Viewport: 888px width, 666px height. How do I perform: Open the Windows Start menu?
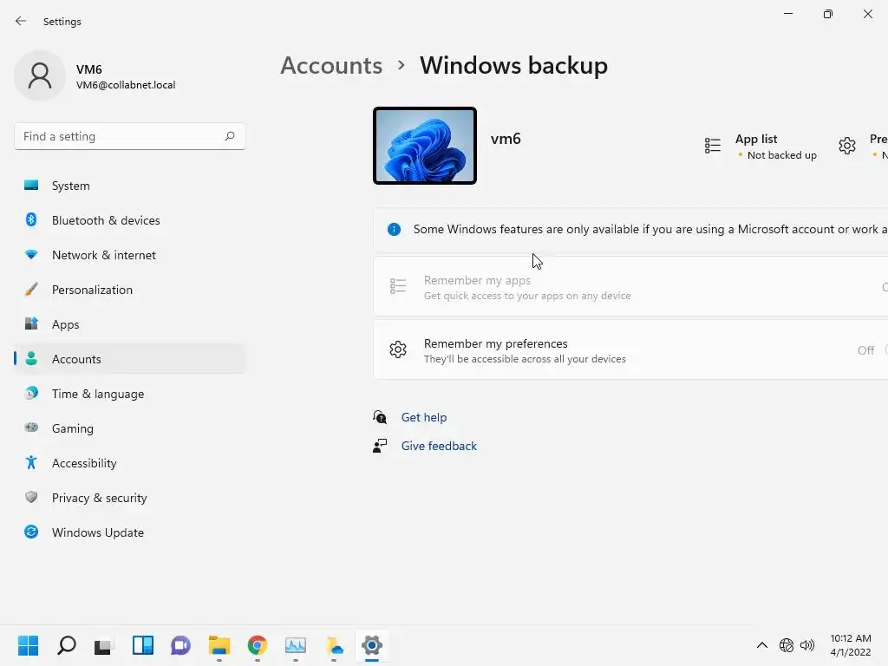(x=29, y=645)
